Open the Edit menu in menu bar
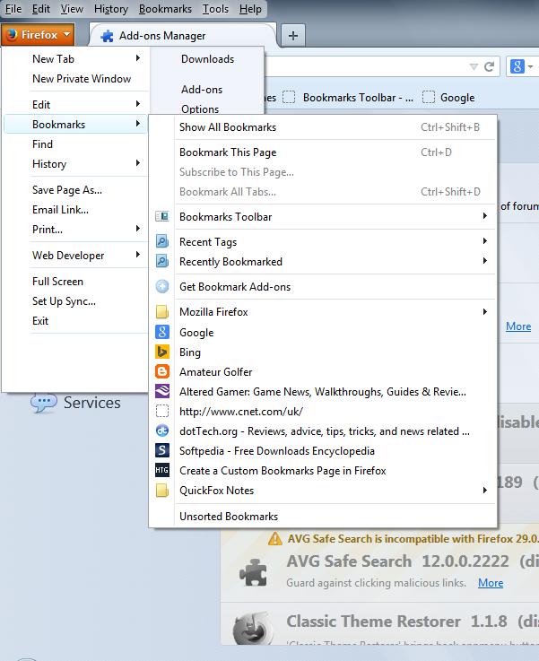Image resolution: width=539 pixels, height=661 pixels. (x=41, y=9)
